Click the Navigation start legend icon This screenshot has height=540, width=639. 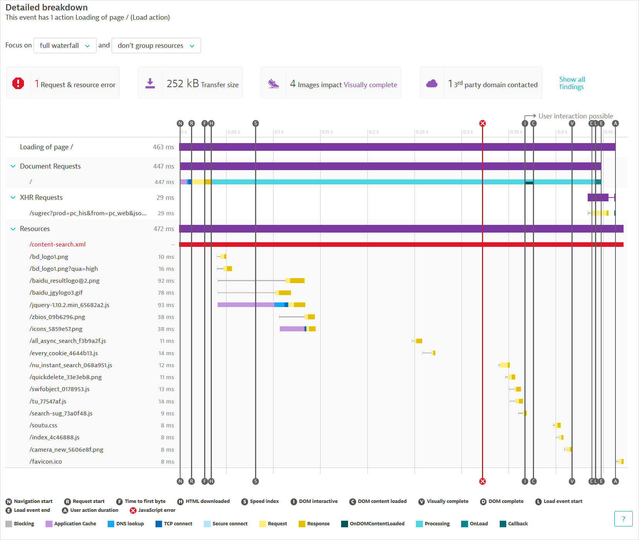coord(8,501)
